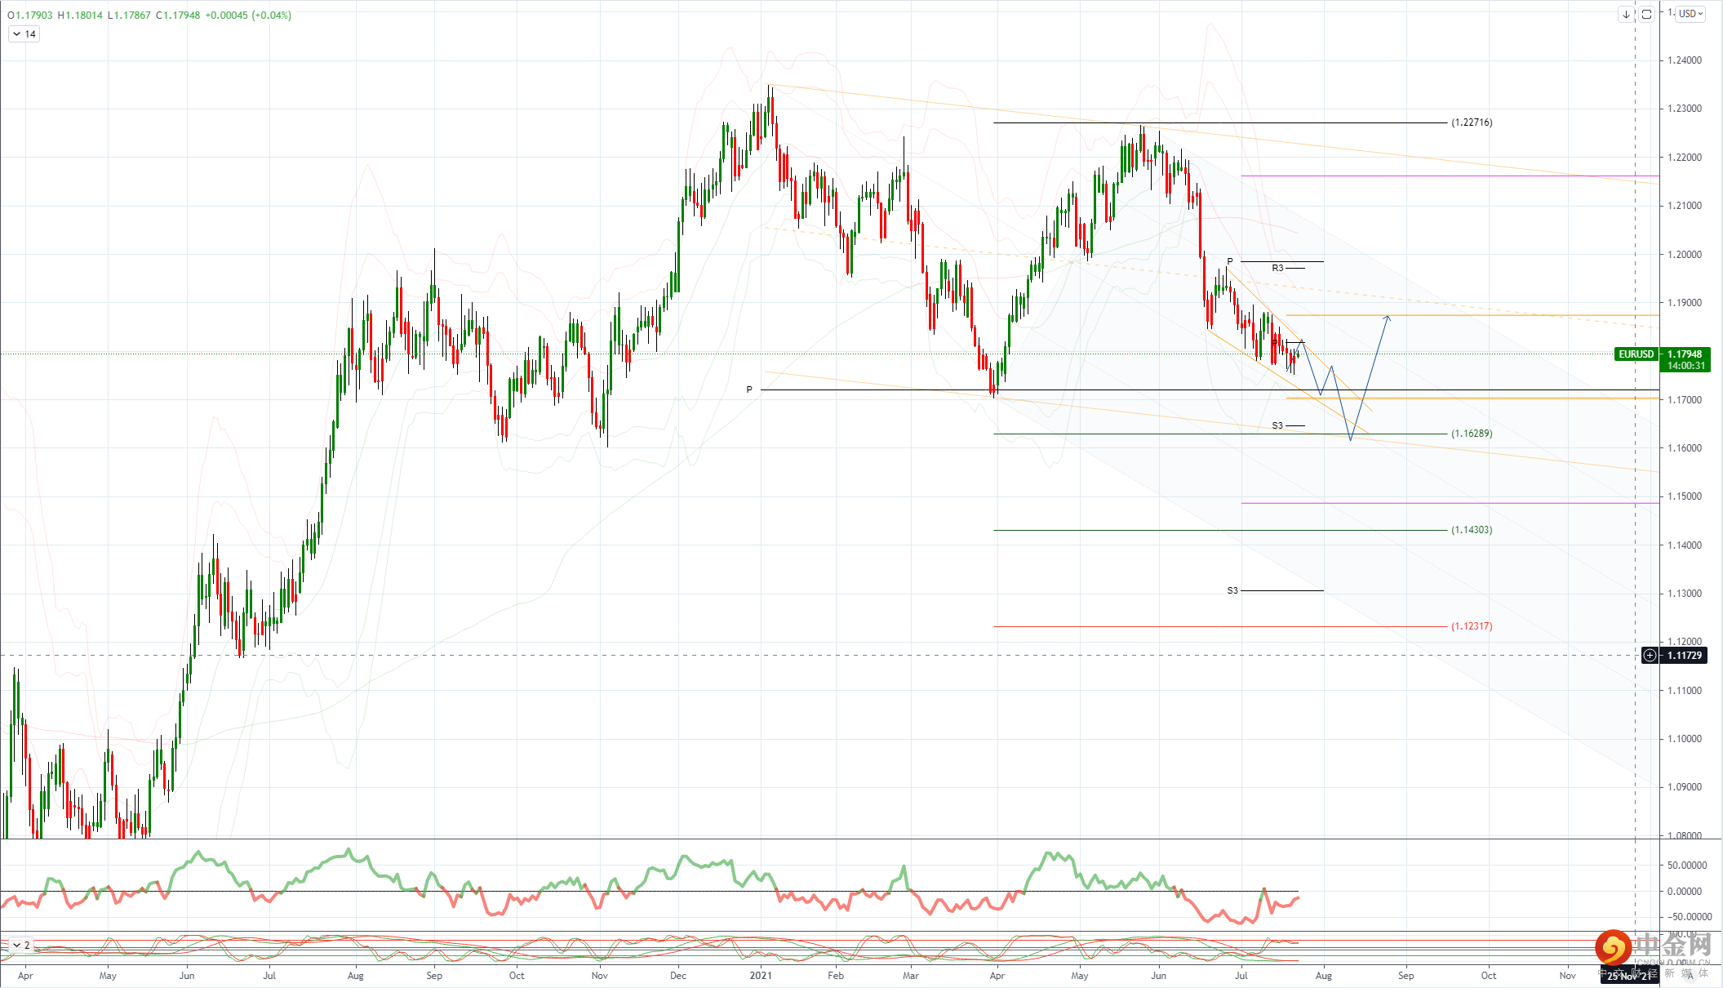
Task: Click the green EURUSD symbol price tag
Action: click(1636, 354)
